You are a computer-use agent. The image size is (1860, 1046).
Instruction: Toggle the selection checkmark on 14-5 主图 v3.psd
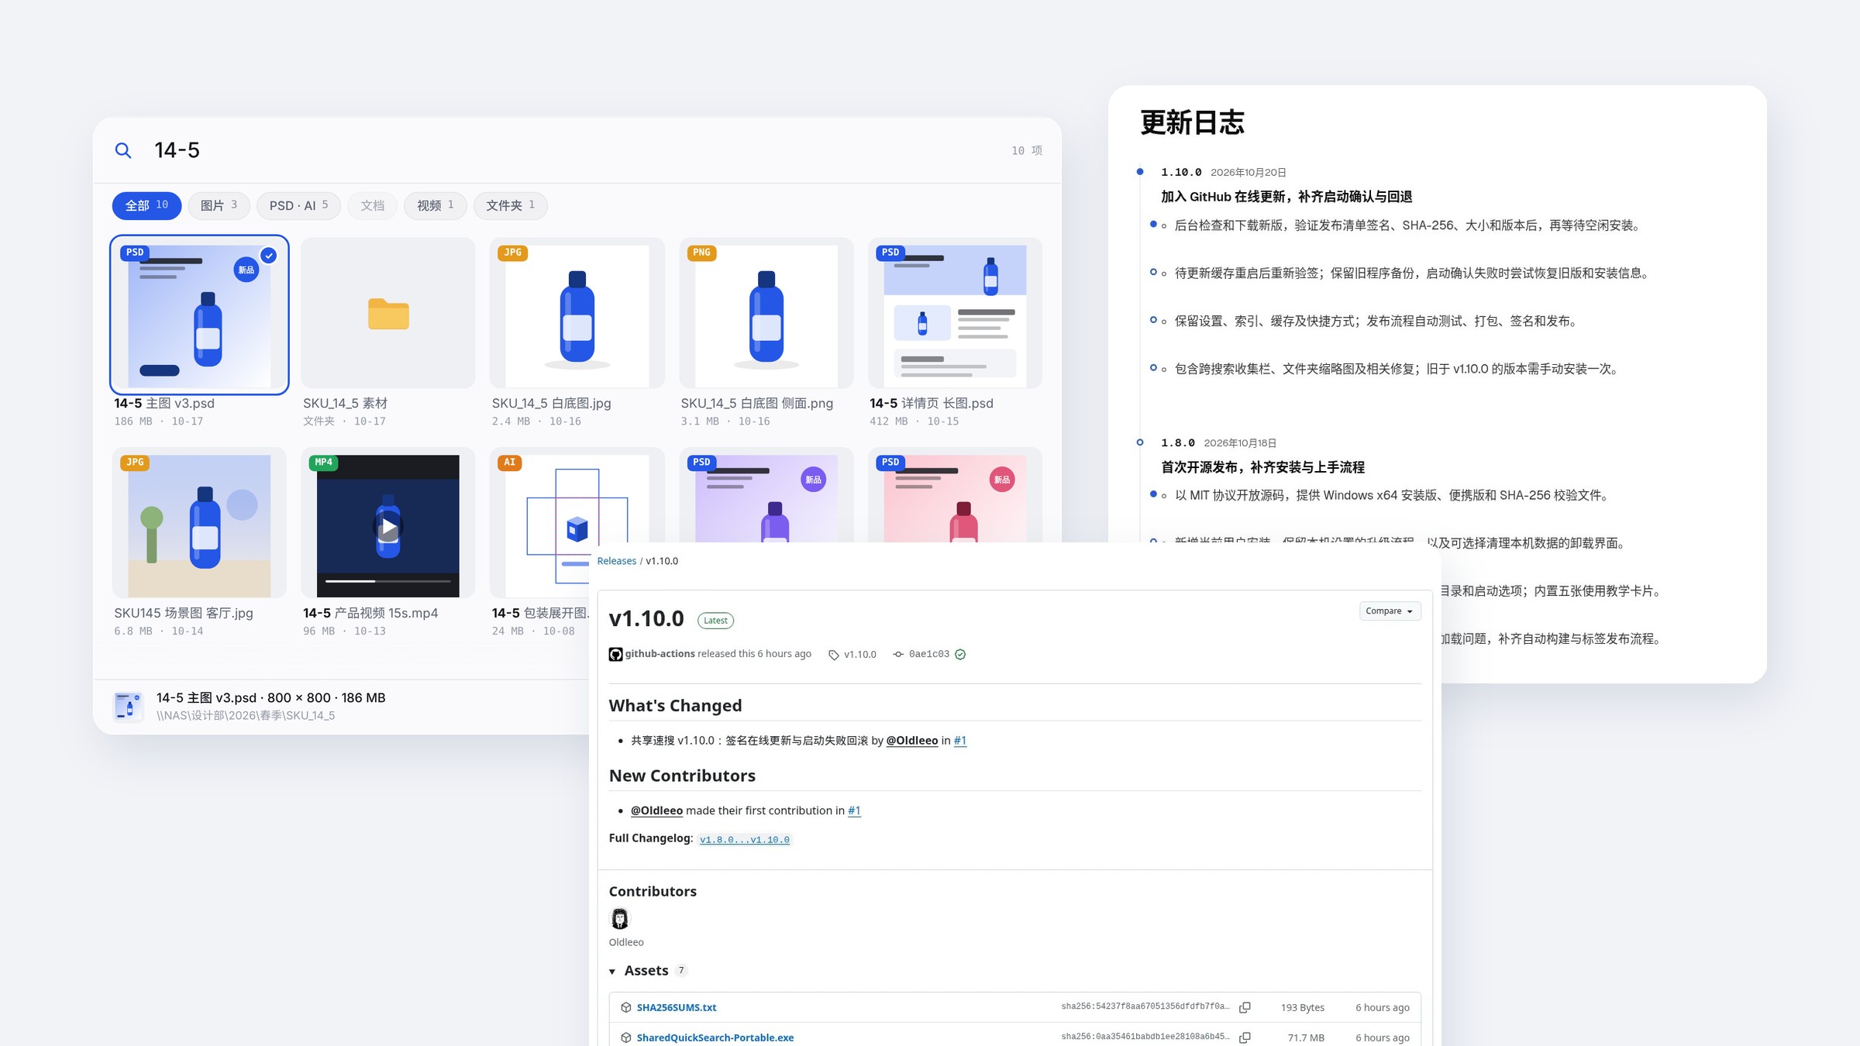[x=268, y=256]
